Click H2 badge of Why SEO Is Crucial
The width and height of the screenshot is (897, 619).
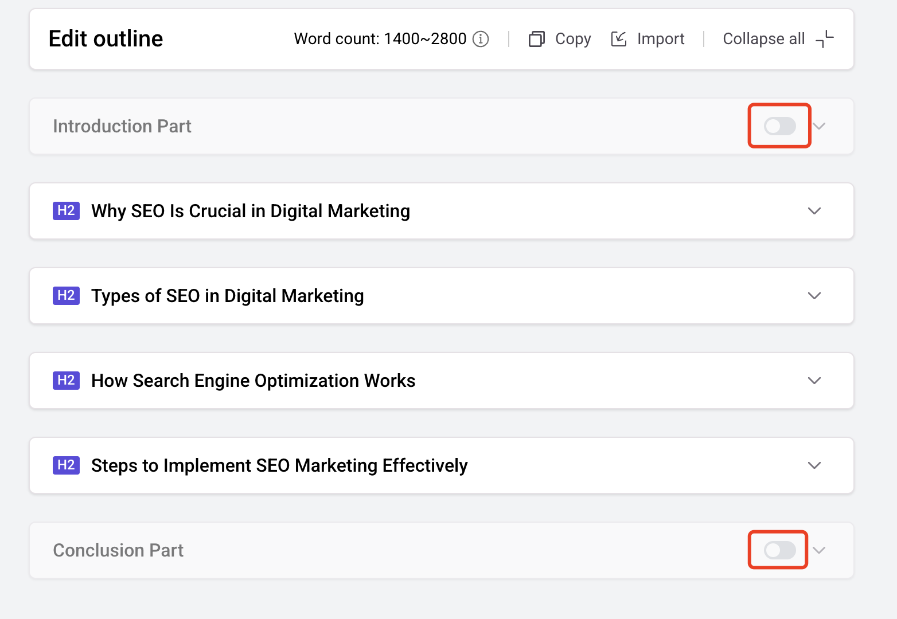[x=66, y=211]
